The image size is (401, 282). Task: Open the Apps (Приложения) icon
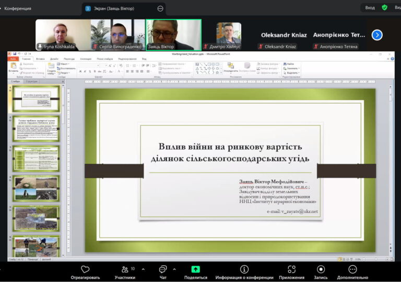pos(291,269)
